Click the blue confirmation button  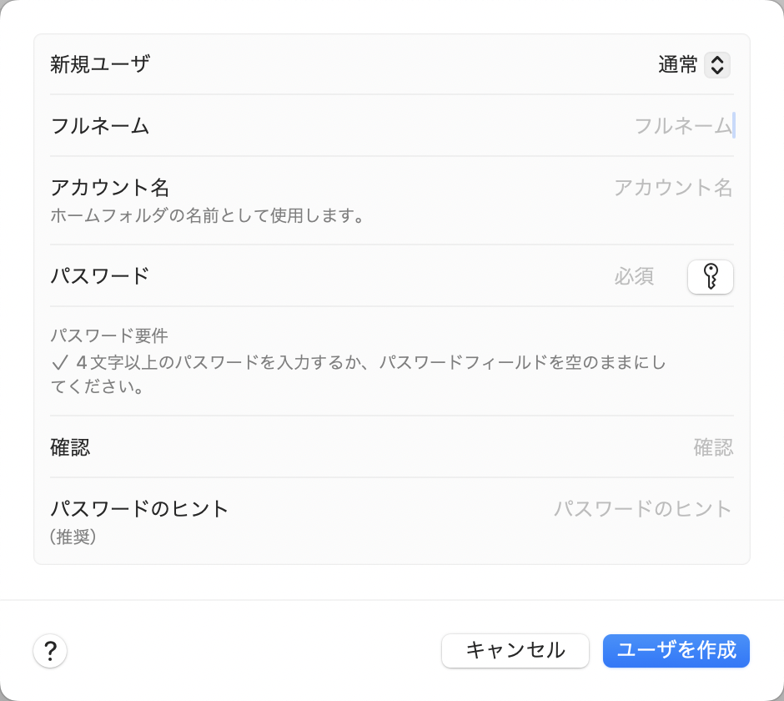(676, 651)
